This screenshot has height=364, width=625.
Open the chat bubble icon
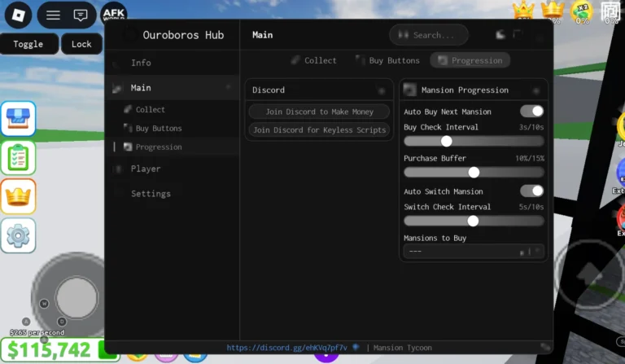coord(81,15)
